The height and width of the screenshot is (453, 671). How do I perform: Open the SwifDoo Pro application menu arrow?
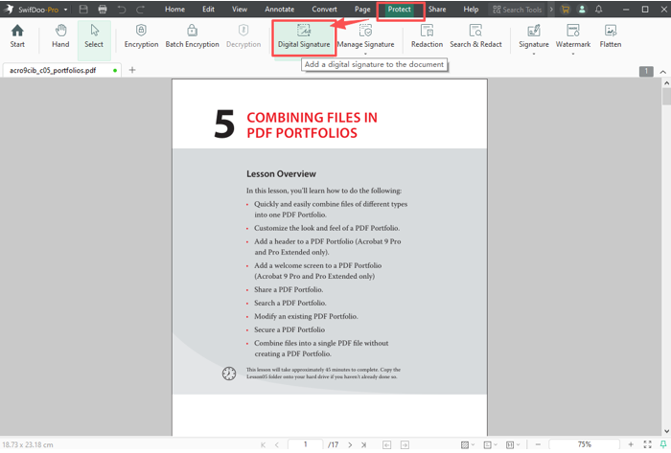[65, 10]
